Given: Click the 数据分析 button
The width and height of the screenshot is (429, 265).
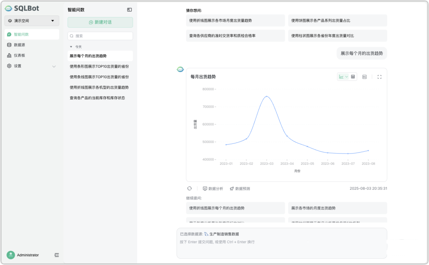Looking at the screenshot, I should [213, 189].
